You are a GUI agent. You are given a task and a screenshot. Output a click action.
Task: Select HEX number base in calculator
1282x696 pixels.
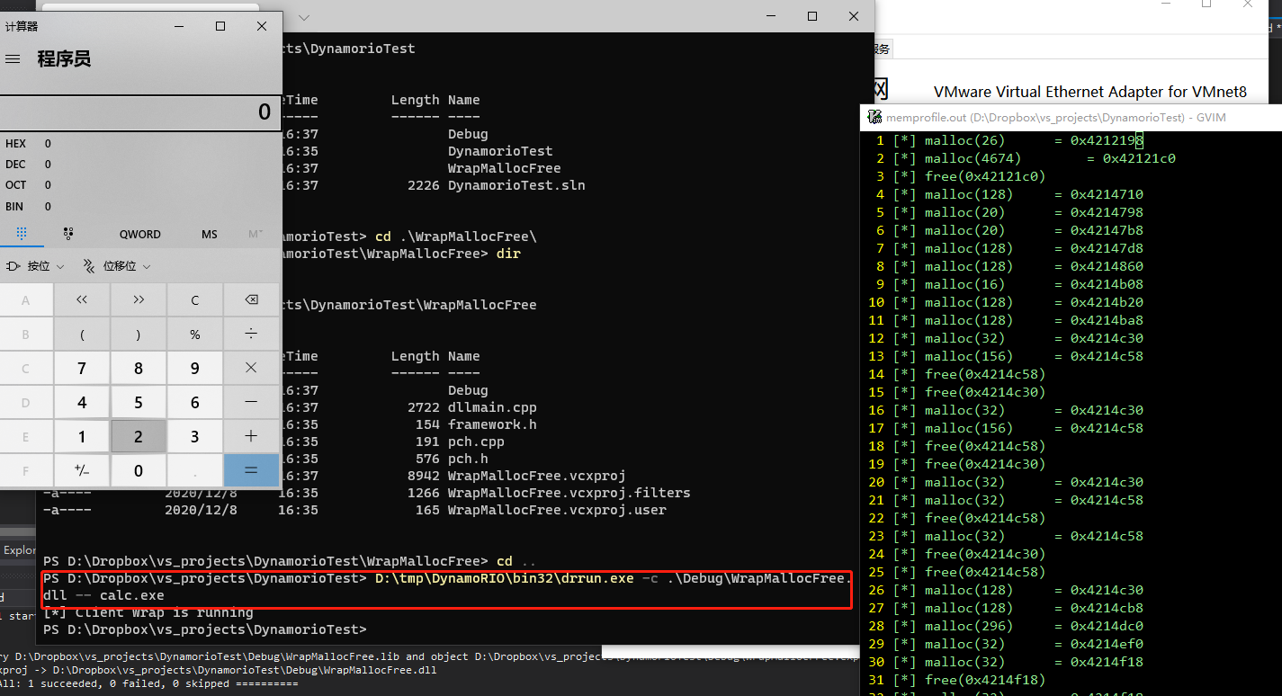(x=141, y=144)
